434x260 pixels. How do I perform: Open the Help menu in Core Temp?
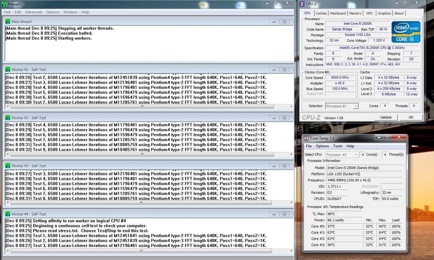click(350, 146)
